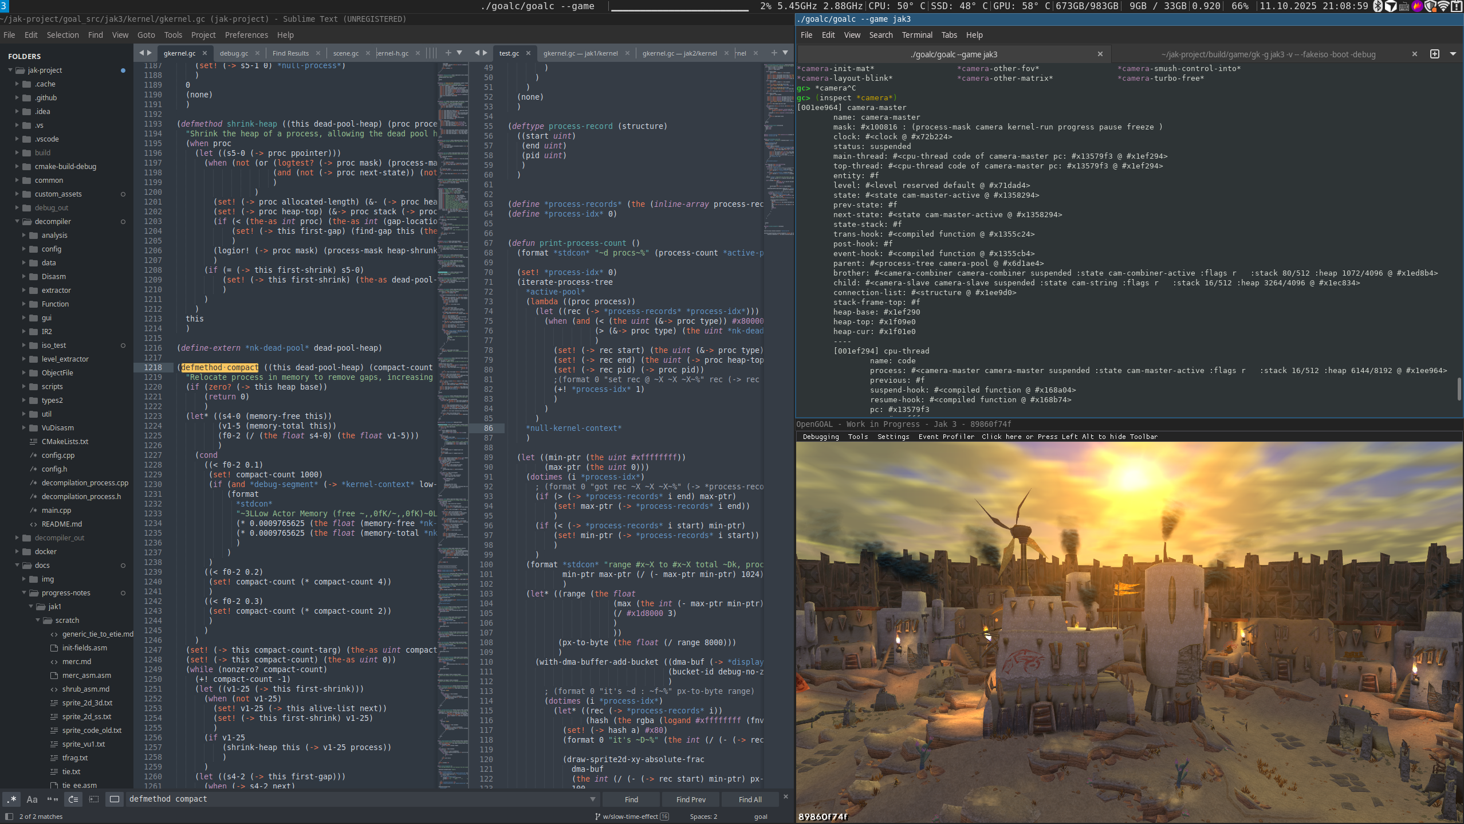Open Event Profiler in the OpenGOAL debug toolbar
1464x824 pixels.
pos(946,436)
